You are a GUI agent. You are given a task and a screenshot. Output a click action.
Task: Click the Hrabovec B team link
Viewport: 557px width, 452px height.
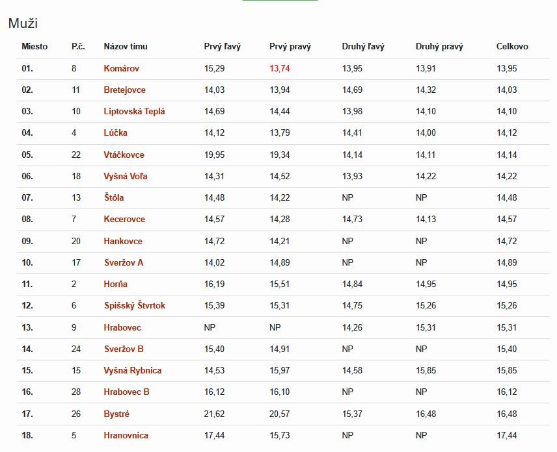coord(126,392)
